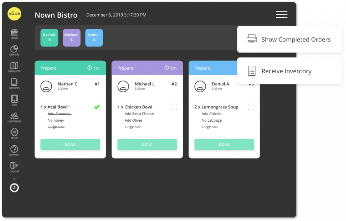
Task: Check the box on Michael L's order
Action: (174, 107)
